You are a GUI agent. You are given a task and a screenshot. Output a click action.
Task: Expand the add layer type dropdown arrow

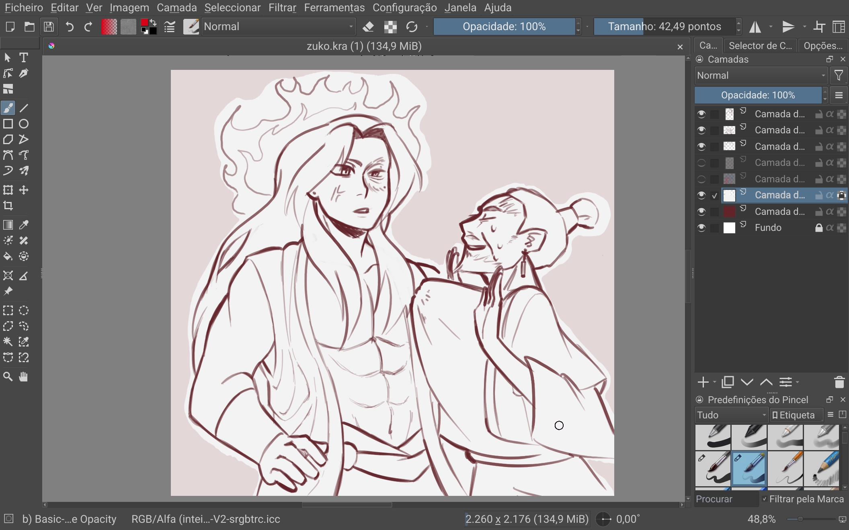pyautogui.click(x=714, y=382)
